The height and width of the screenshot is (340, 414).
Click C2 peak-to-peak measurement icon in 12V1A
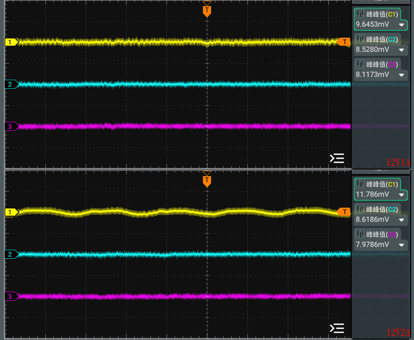coord(360,39)
